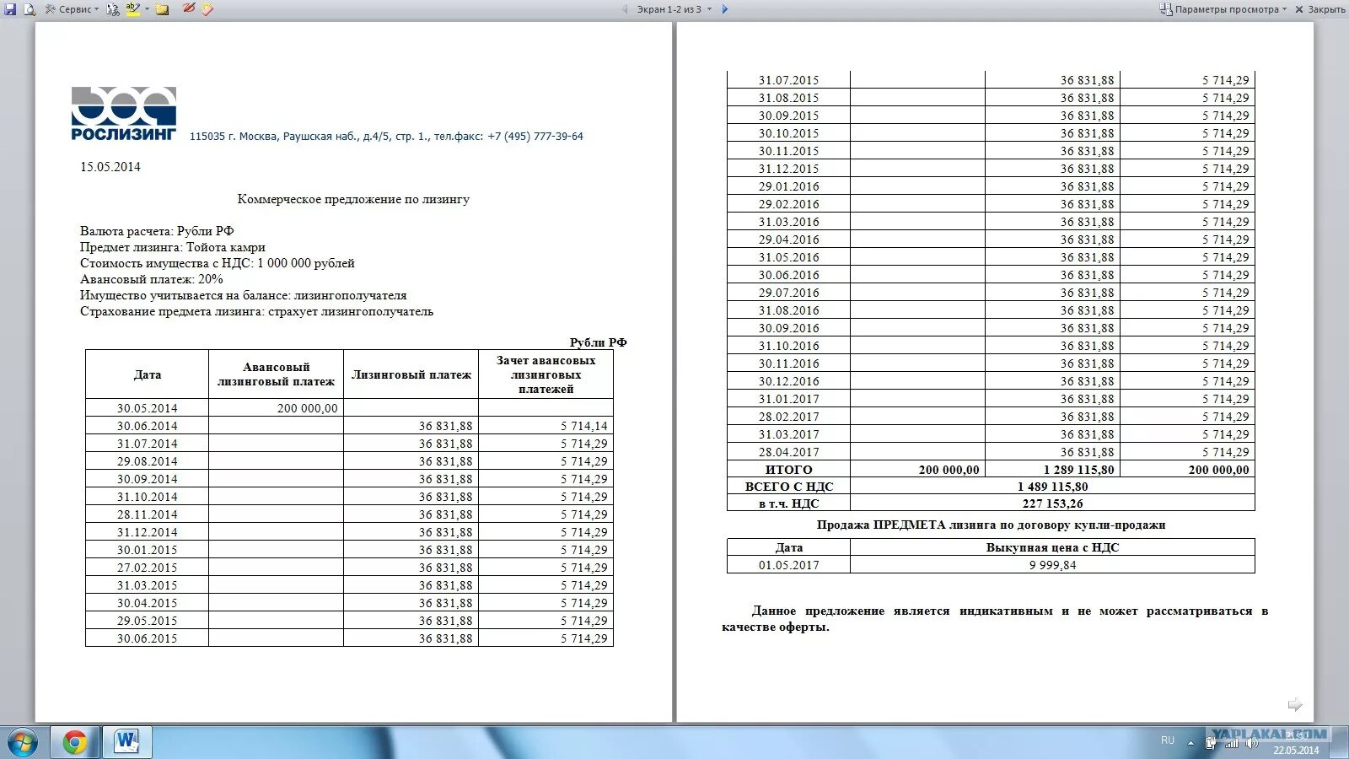Click total 1 289 115,80 cell
1349x759 pixels.
pos(1052,470)
